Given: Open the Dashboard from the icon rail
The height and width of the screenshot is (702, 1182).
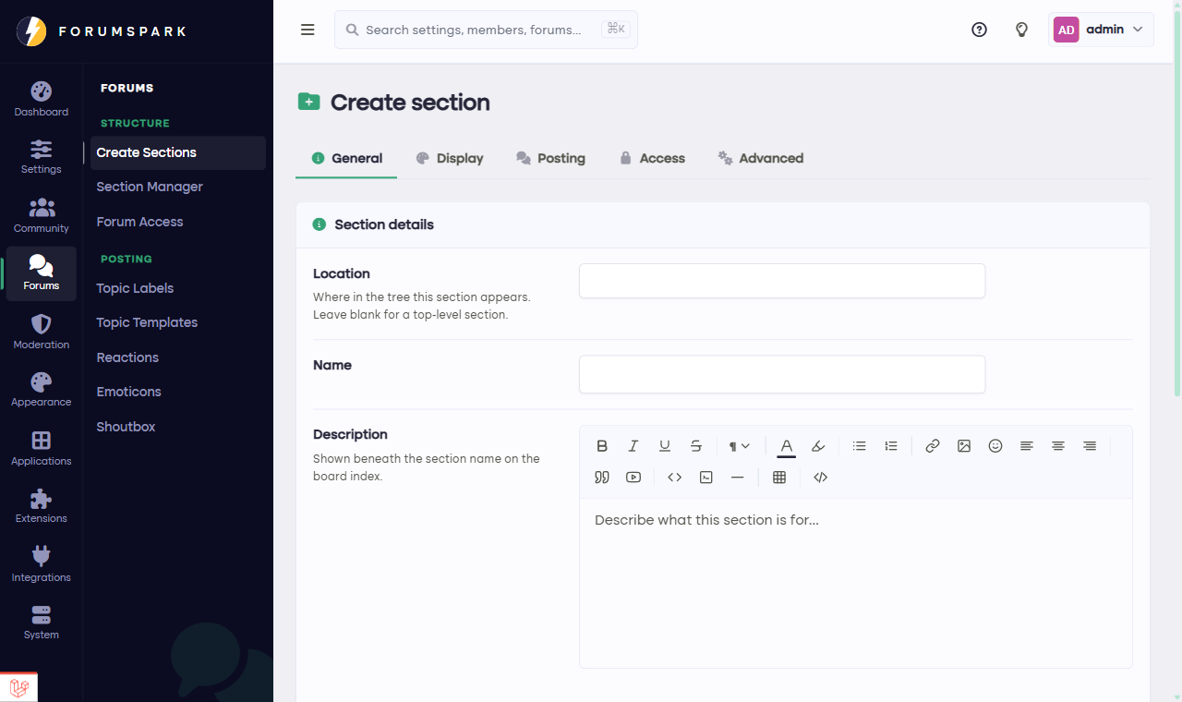Looking at the screenshot, I should (42, 100).
